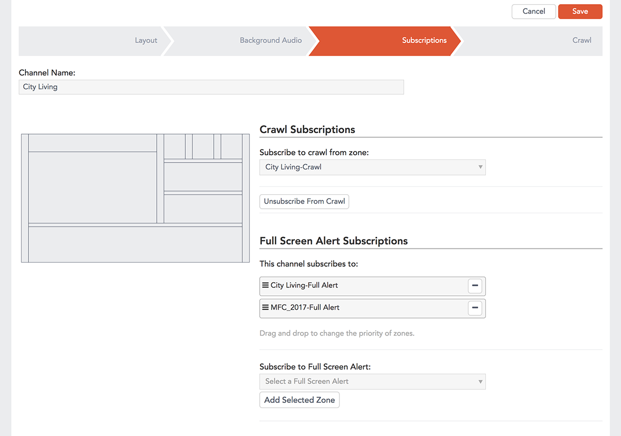Grab drag handle of MFC_2017-Full Alert

pos(265,308)
